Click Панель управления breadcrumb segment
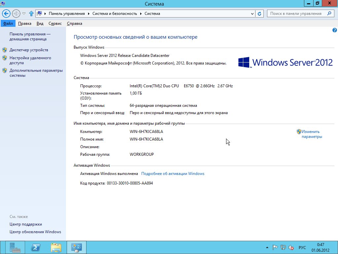 pos(67,14)
